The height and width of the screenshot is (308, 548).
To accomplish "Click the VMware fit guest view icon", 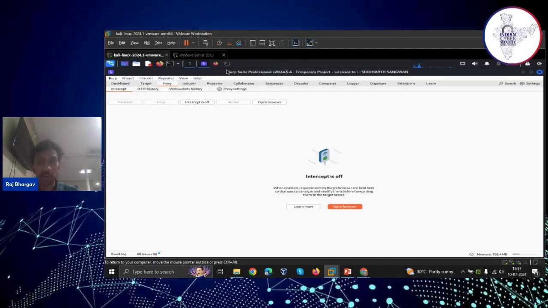I will (272, 43).
